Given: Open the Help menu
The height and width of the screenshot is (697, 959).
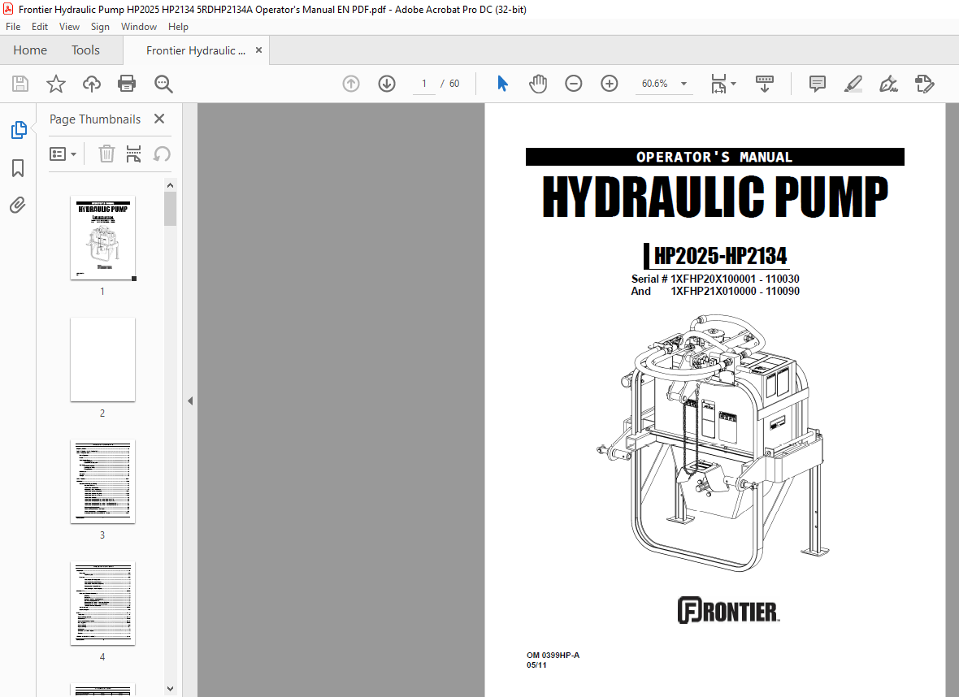Looking at the screenshot, I should [x=178, y=27].
